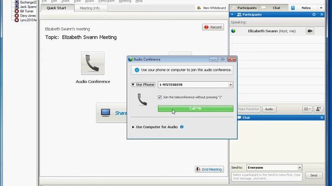The height and width of the screenshot is (186, 332).
Task: Open Participants panel settings gear
Action: coord(314,14)
